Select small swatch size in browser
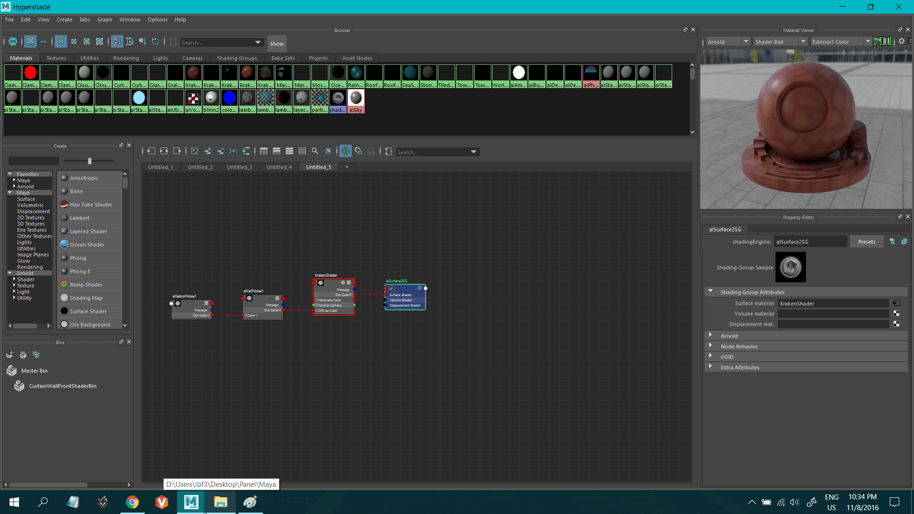The width and height of the screenshot is (914, 514). [61, 42]
